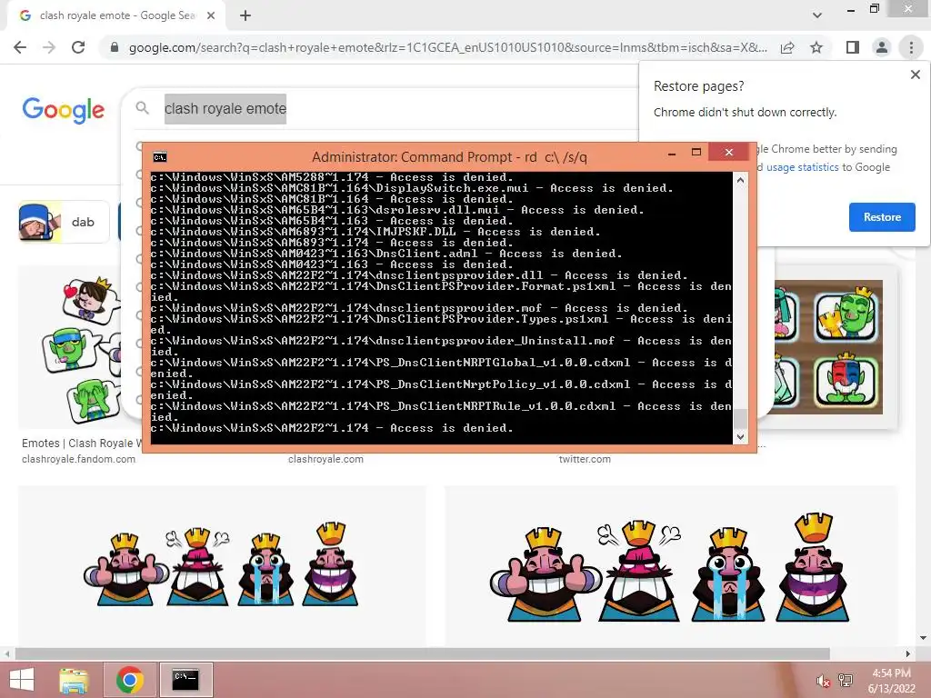Open the tab search chevron in Chrome's title bar
This screenshot has height=698, width=931.
[x=817, y=16]
